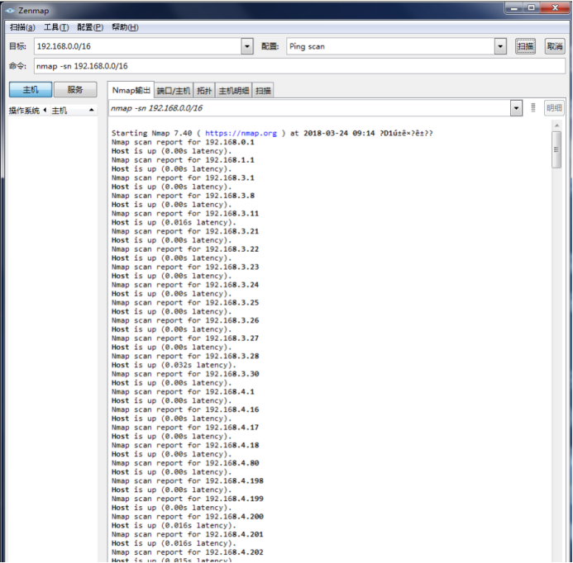Open the scan output selector dropdown arrow
This screenshot has width=573, height=563.
point(516,108)
